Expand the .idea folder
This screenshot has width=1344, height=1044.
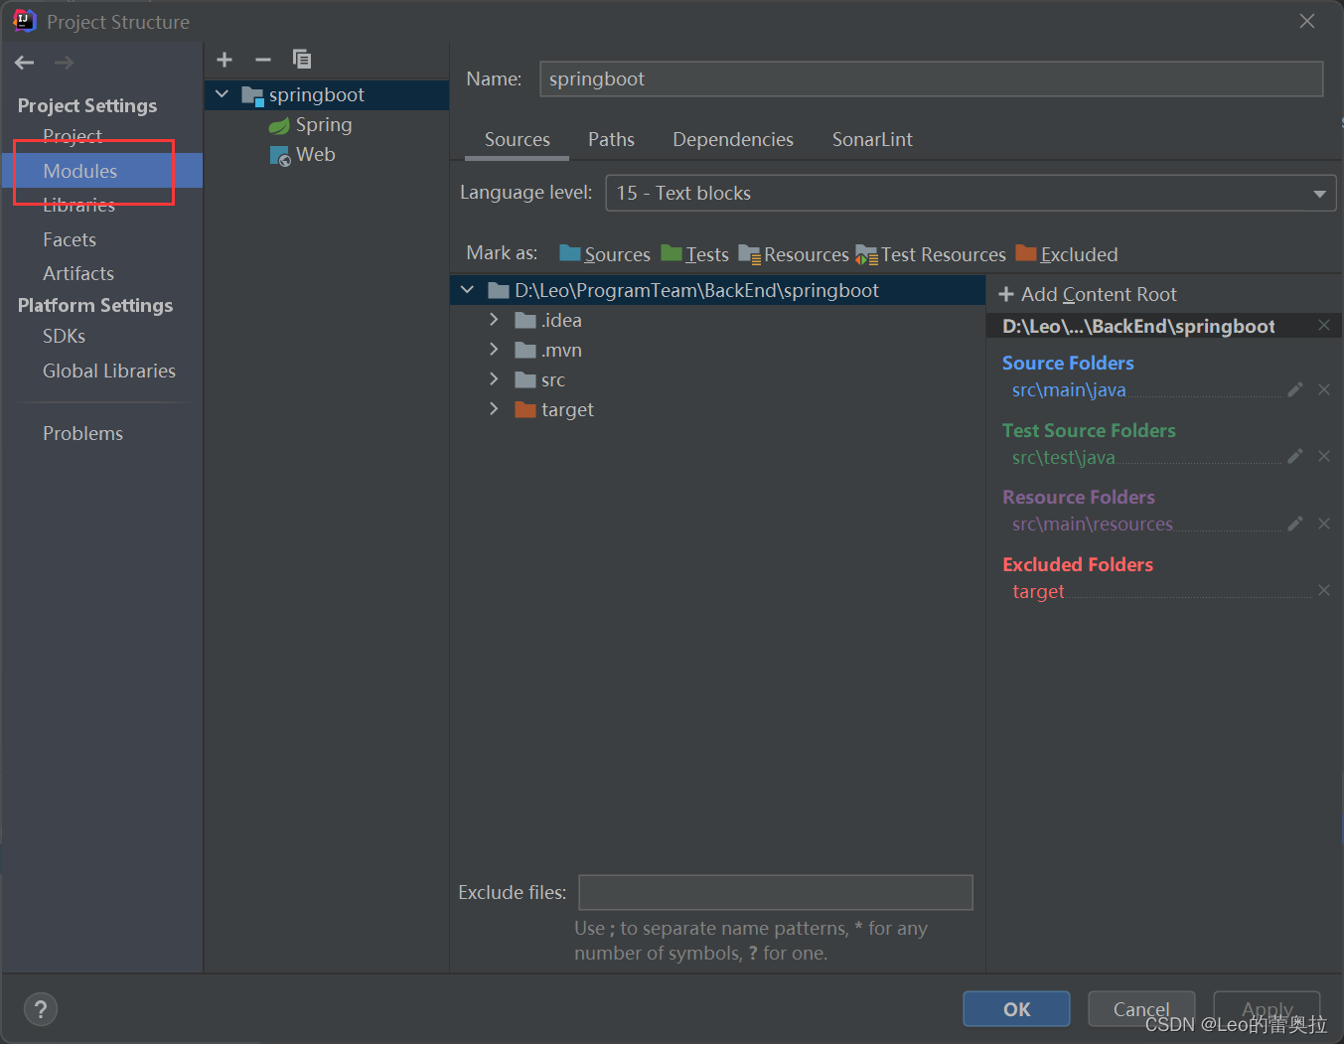pyautogui.click(x=494, y=320)
